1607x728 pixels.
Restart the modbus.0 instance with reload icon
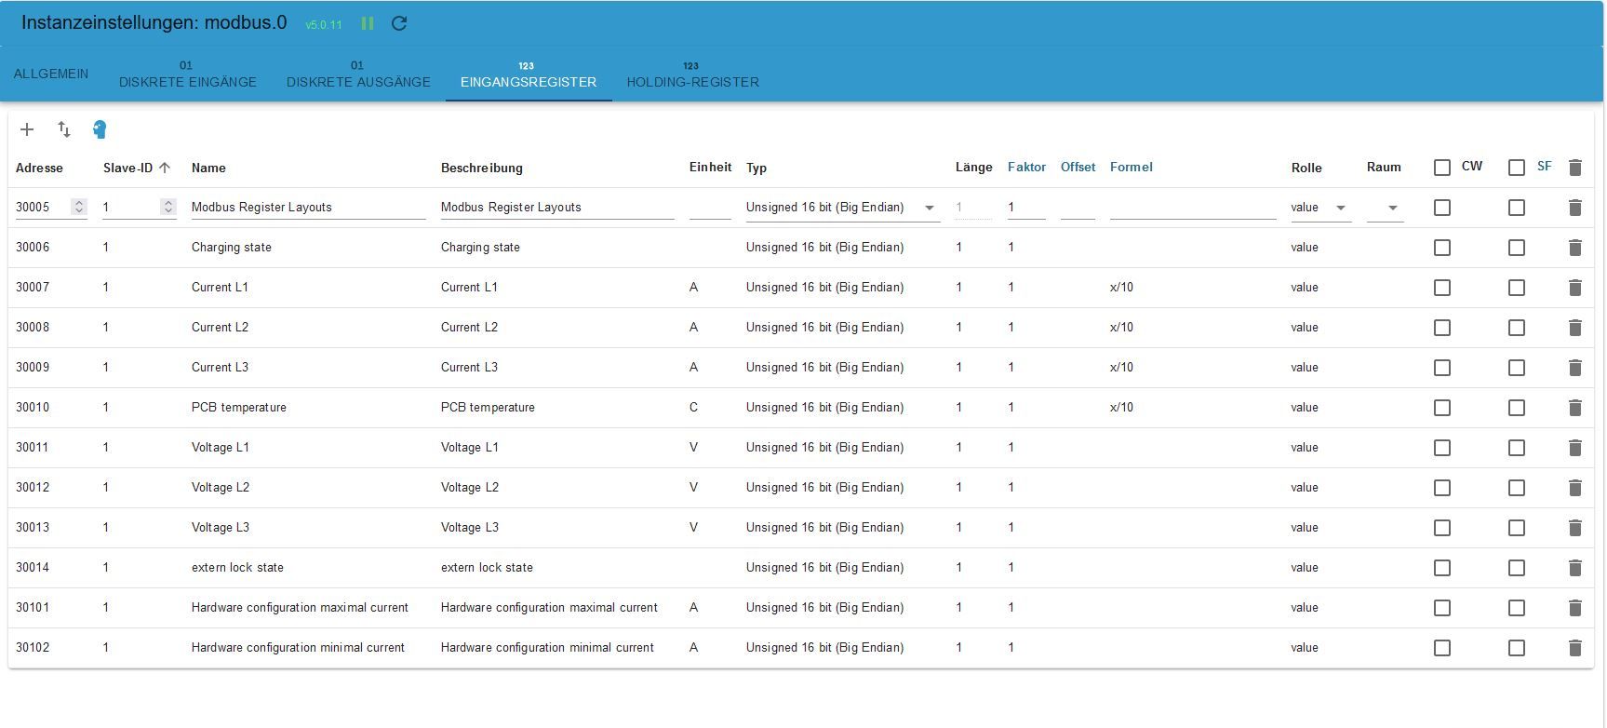coord(399,23)
